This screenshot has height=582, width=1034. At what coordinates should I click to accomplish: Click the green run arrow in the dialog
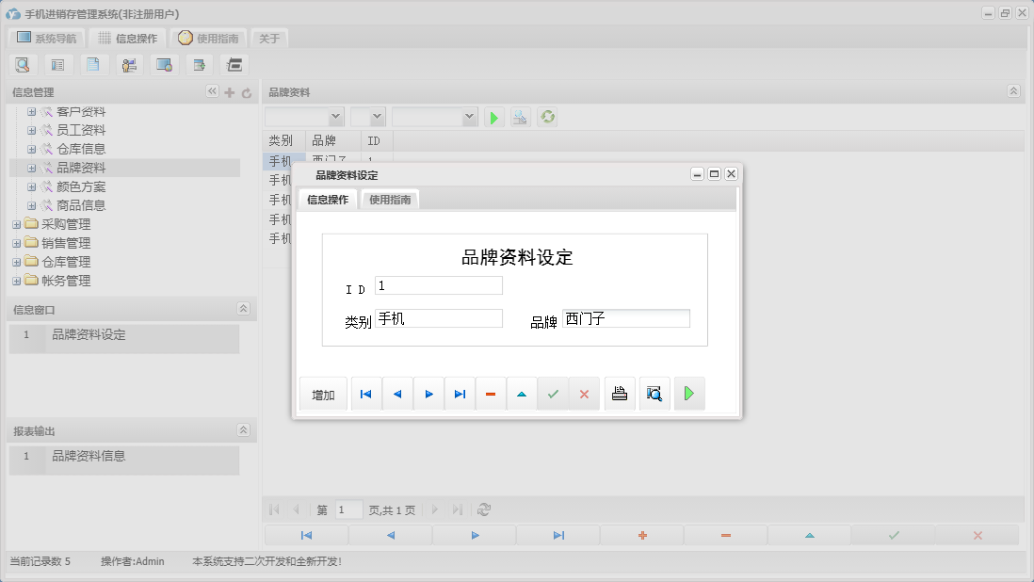click(x=688, y=394)
